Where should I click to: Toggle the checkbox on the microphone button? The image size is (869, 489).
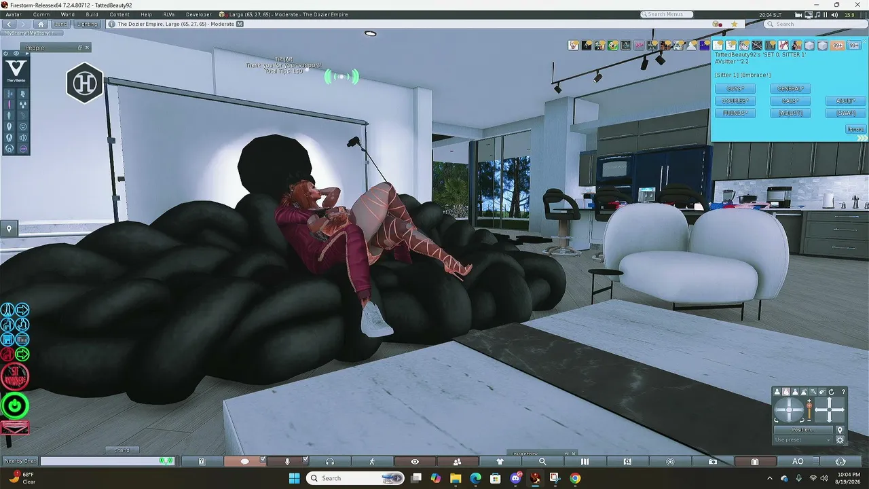(305, 459)
